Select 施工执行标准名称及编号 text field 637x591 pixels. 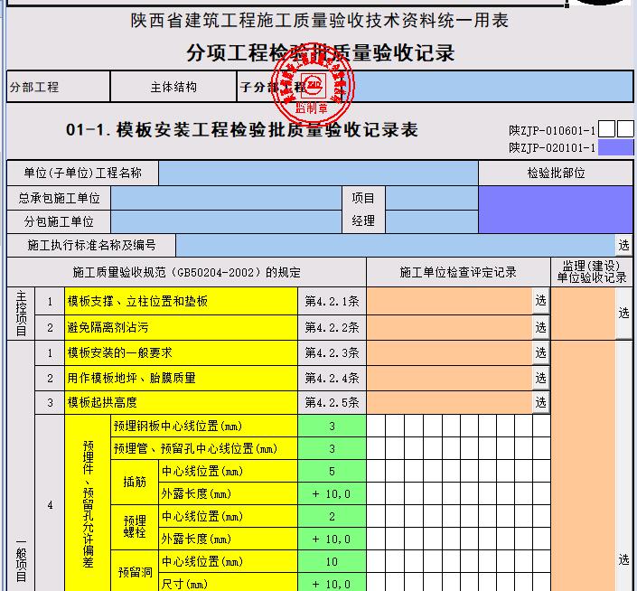click(x=395, y=245)
